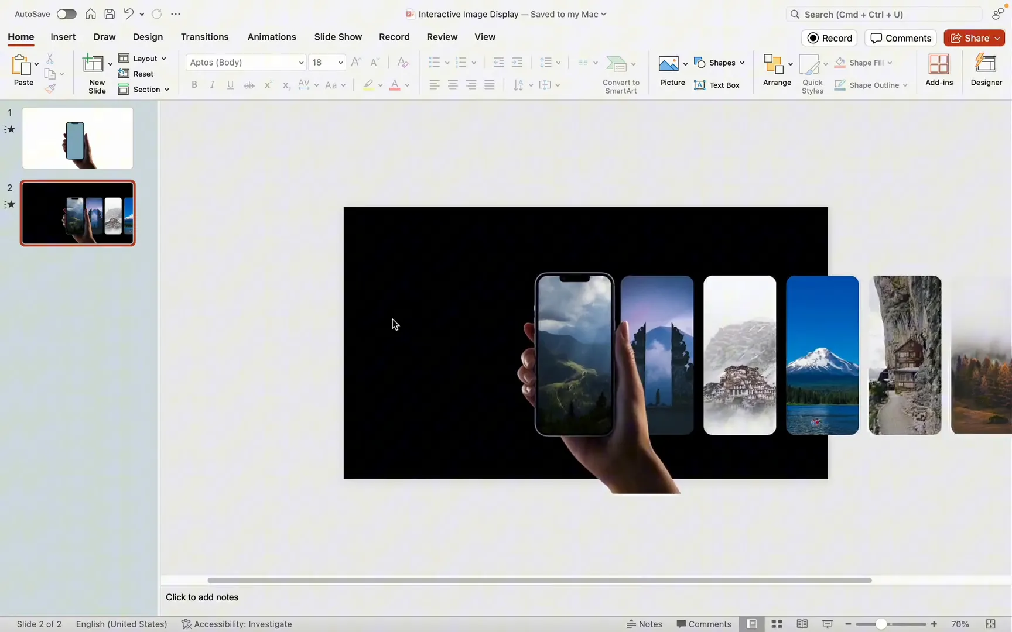1012x632 pixels.
Task: Undo the last action
Action: pos(128,14)
